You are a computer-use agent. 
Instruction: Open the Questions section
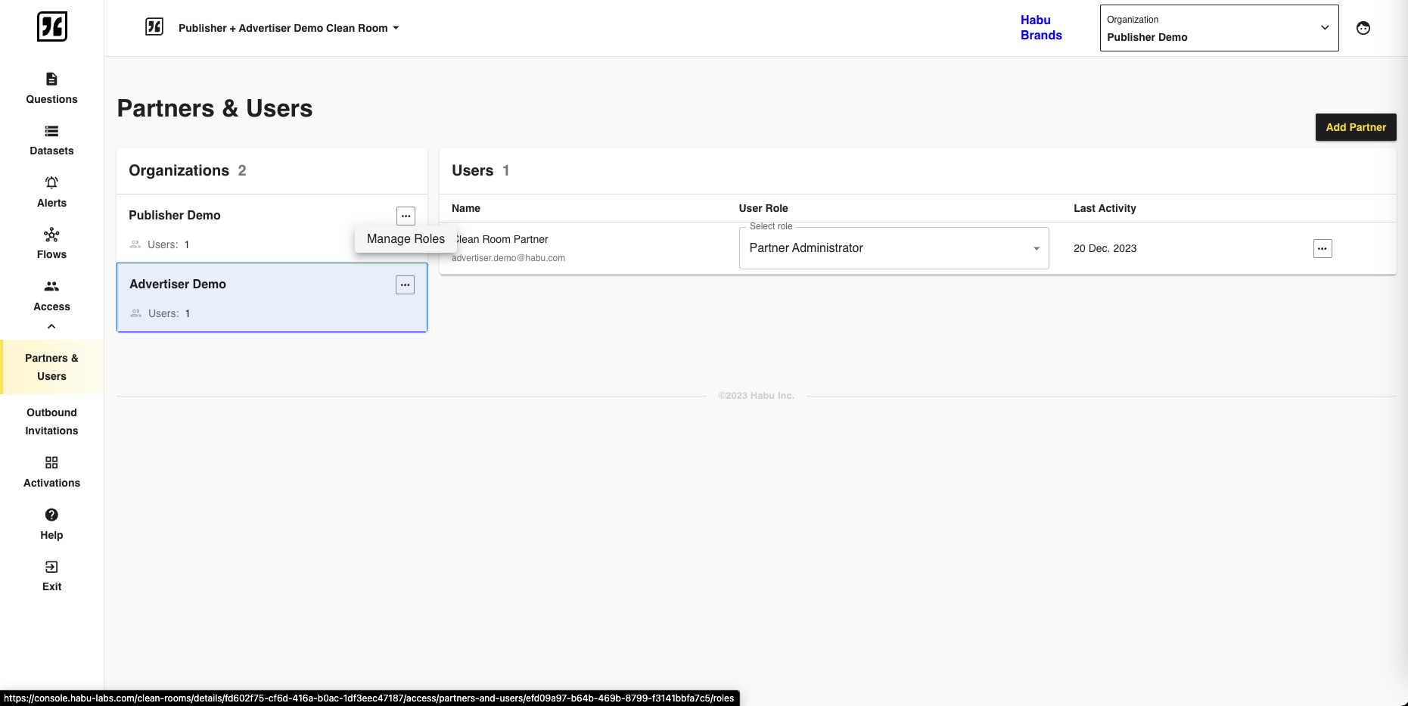tap(51, 89)
